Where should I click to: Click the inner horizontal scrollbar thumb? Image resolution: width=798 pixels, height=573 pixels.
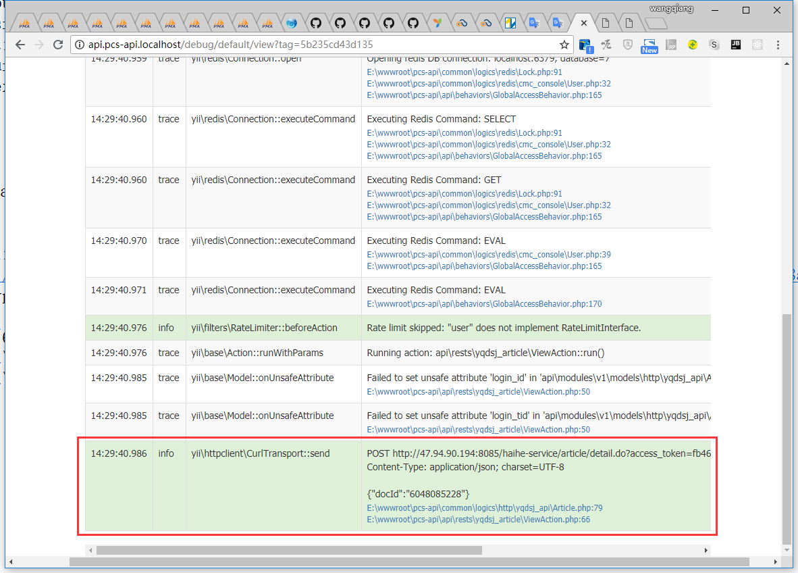point(289,550)
